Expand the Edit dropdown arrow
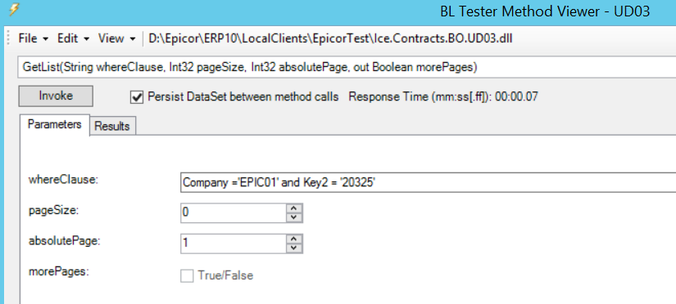 point(86,39)
